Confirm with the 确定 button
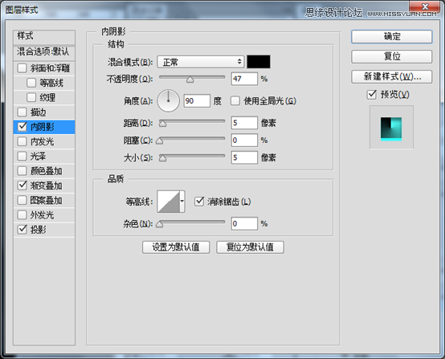The width and height of the screenshot is (445, 359). pyautogui.click(x=392, y=37)
